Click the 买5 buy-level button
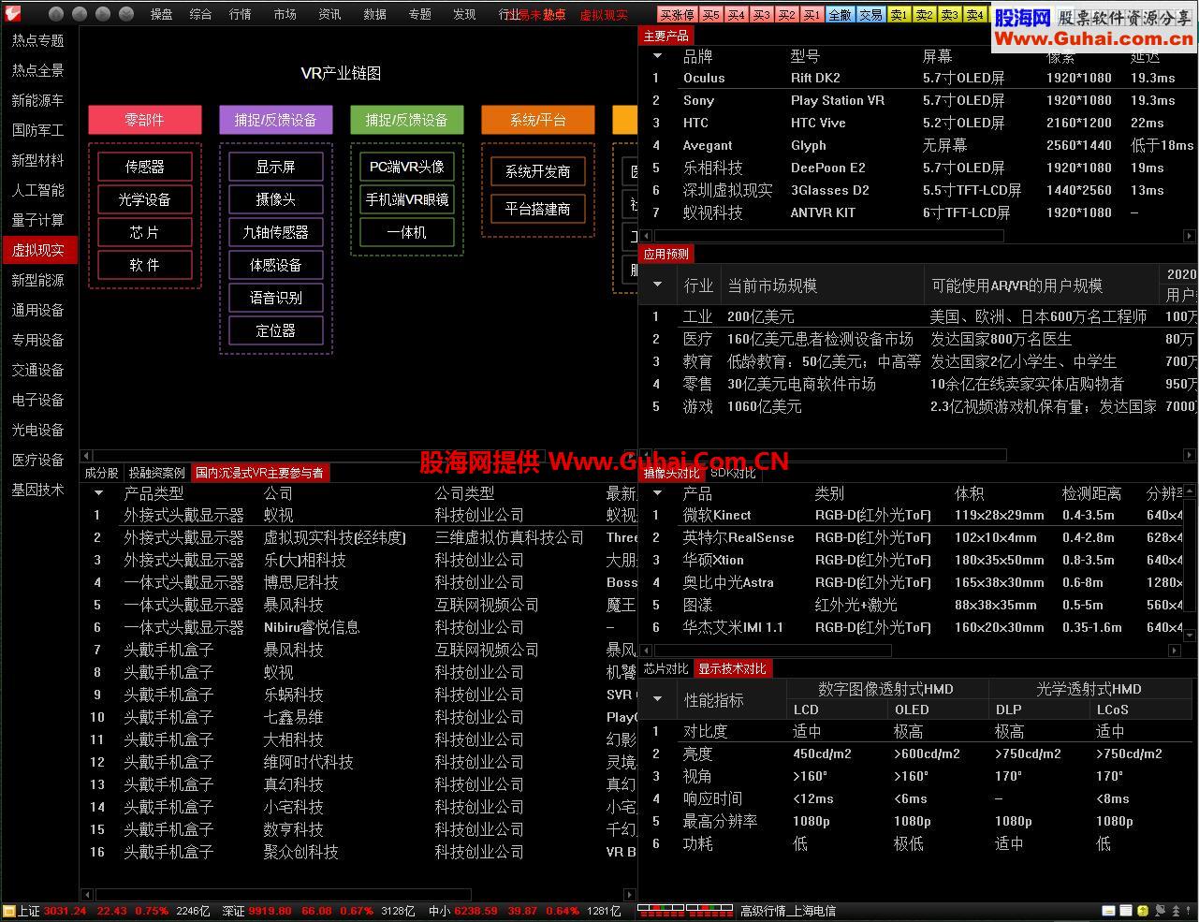This screenshot has width=1199, height=922. coord(711,15)
